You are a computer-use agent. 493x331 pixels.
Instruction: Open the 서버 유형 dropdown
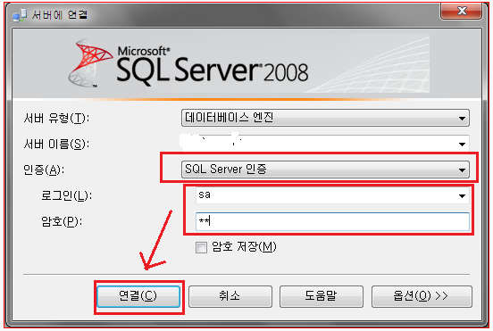[325, 118]
